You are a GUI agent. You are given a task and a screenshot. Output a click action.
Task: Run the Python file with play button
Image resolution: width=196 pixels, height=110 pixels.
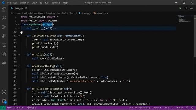coord(180,8)
